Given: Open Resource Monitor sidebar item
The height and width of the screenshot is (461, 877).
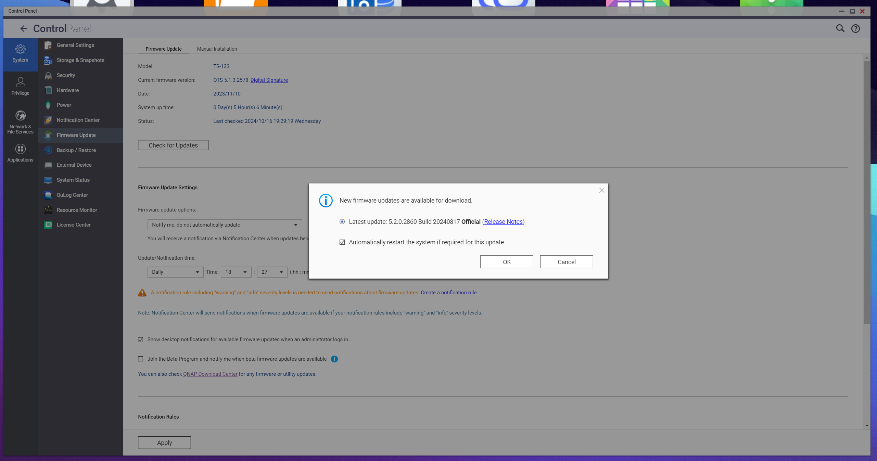Looking at the screenshot, I should pyautogui.click(x=77, y=210).
